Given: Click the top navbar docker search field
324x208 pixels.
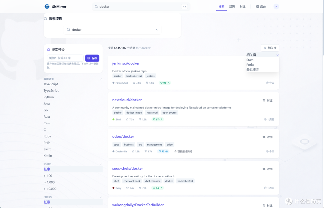Looking at the screenshot, I should click(x=141, y=7).
